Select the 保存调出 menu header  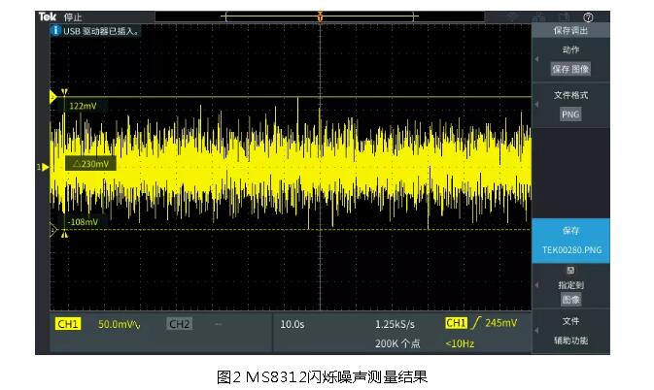(x=570, y=31)
